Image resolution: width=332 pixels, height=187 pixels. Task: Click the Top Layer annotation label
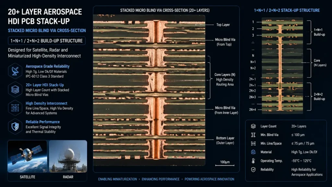pos(223,25)
